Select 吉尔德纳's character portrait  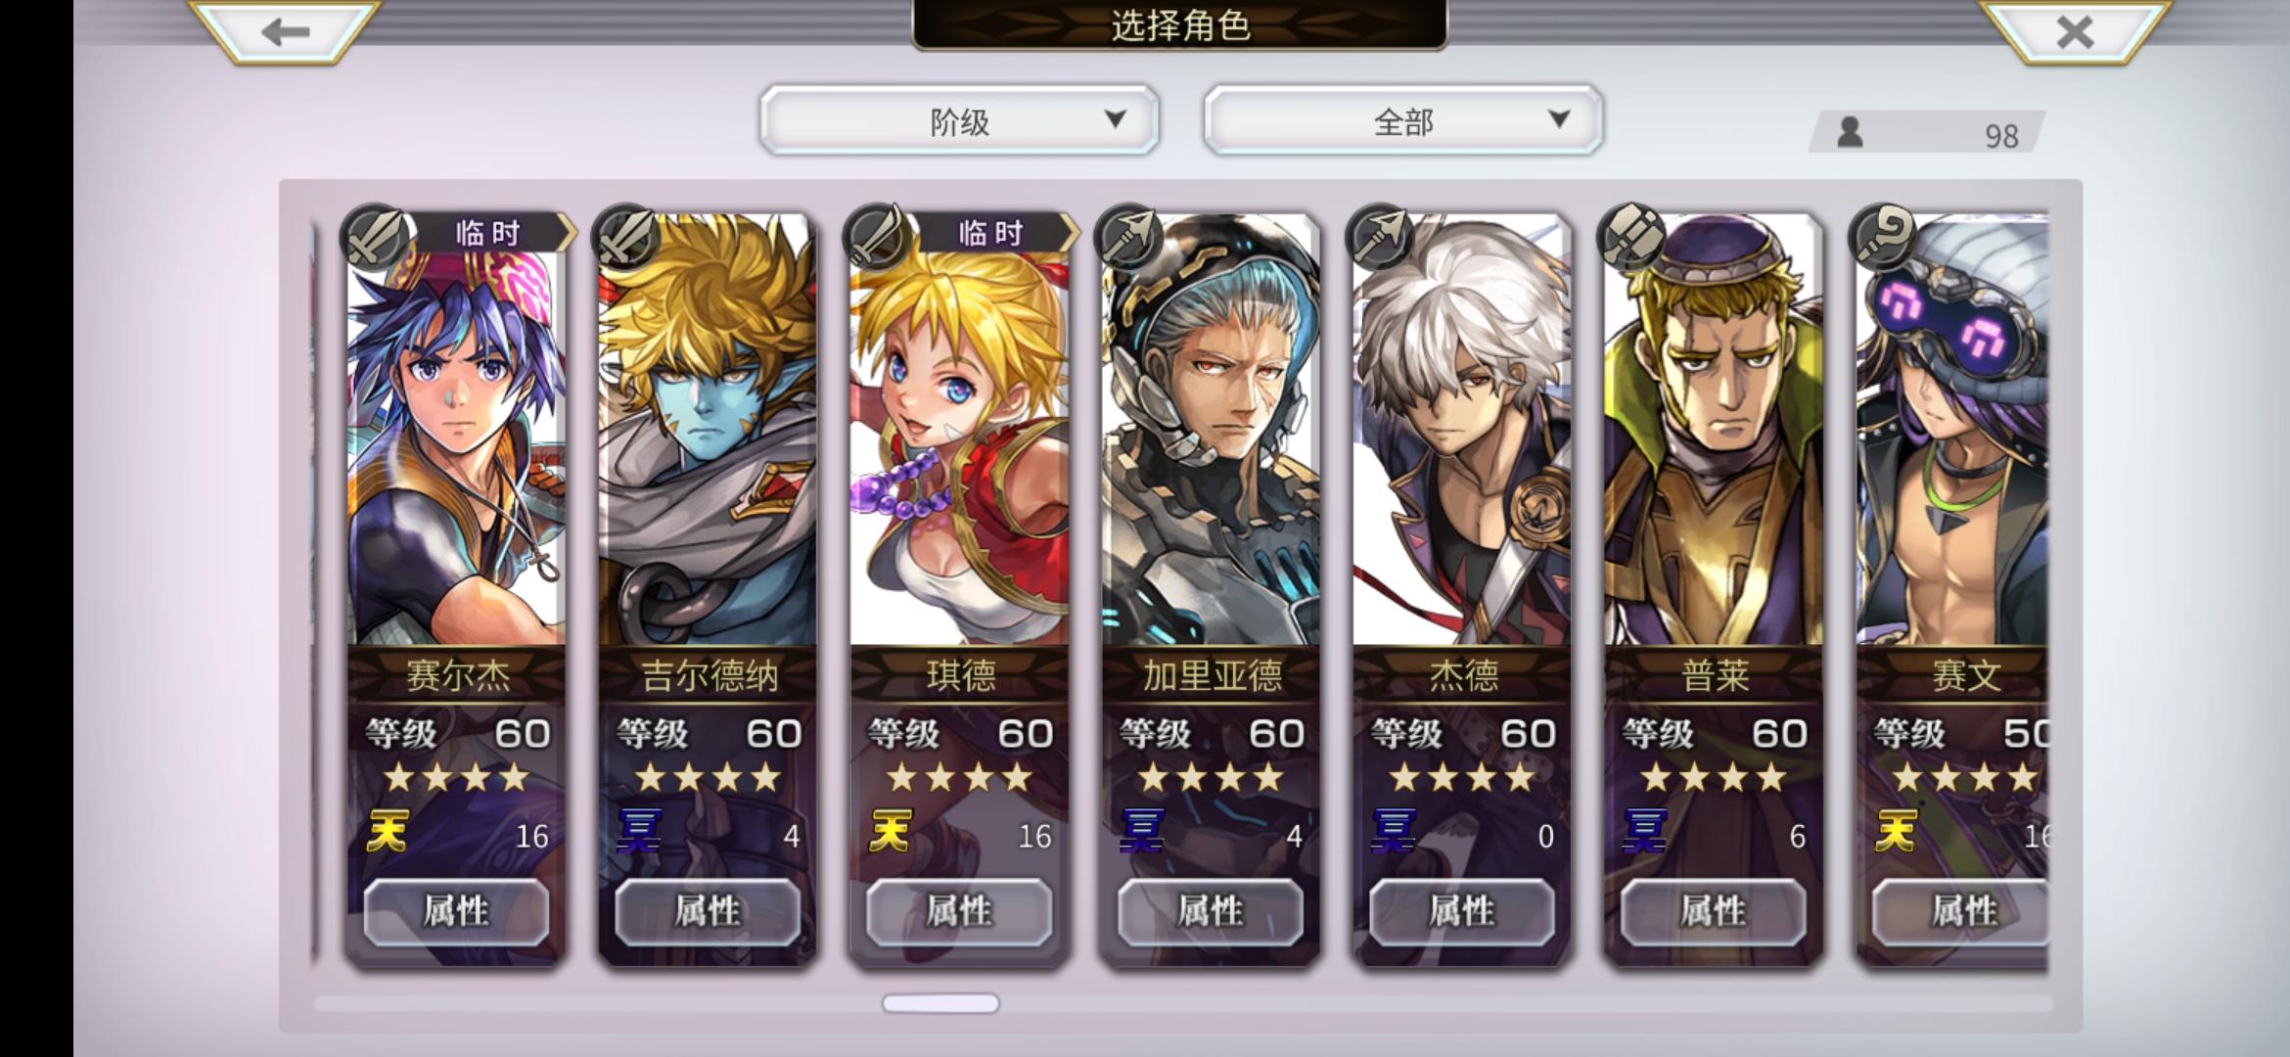(708, 431)
